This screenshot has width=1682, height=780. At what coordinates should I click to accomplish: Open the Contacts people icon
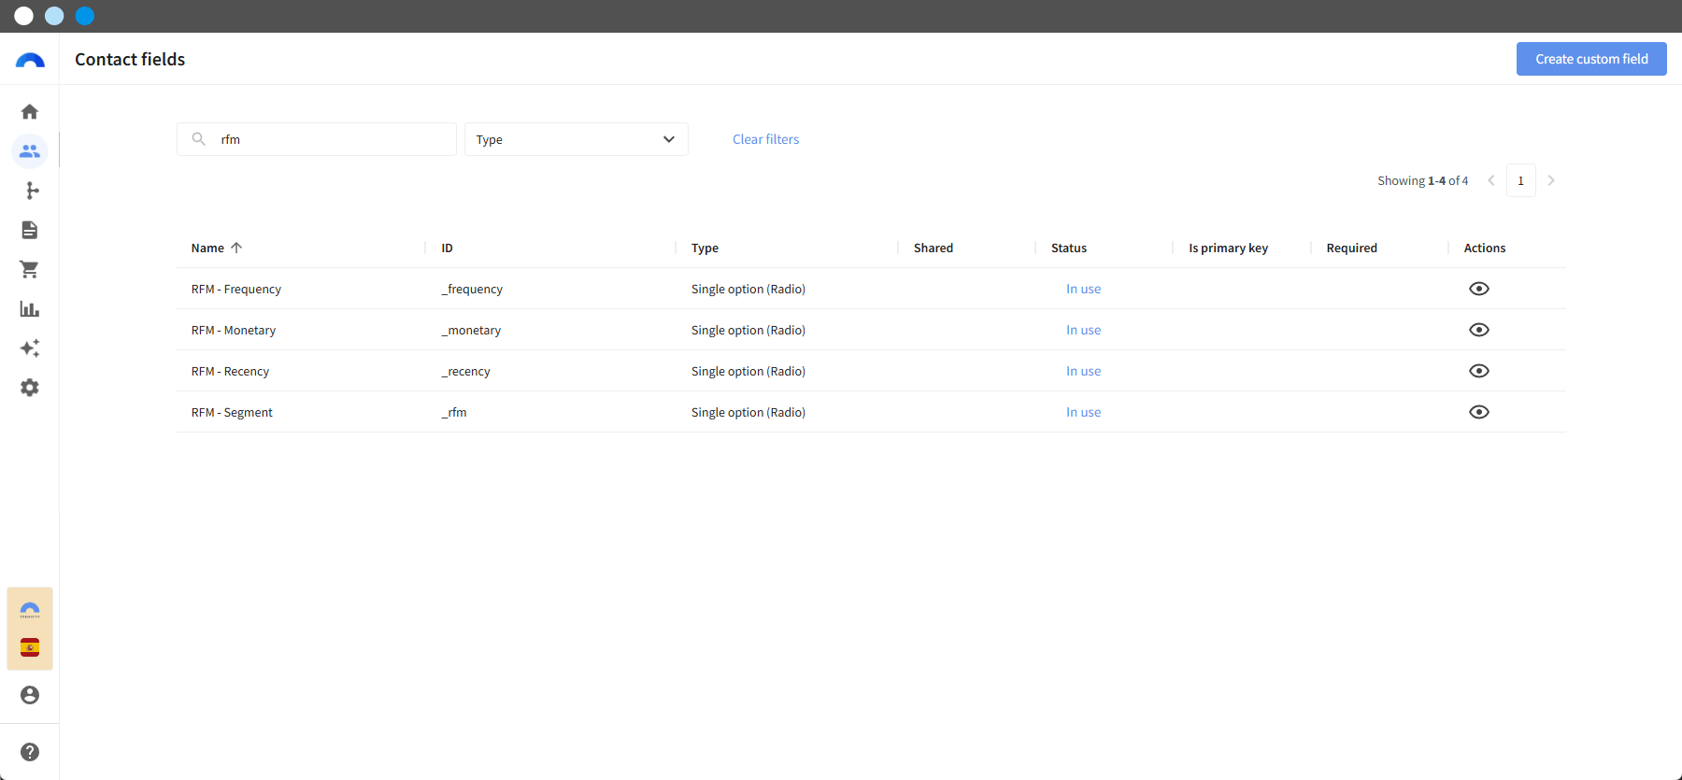point(30,150)
